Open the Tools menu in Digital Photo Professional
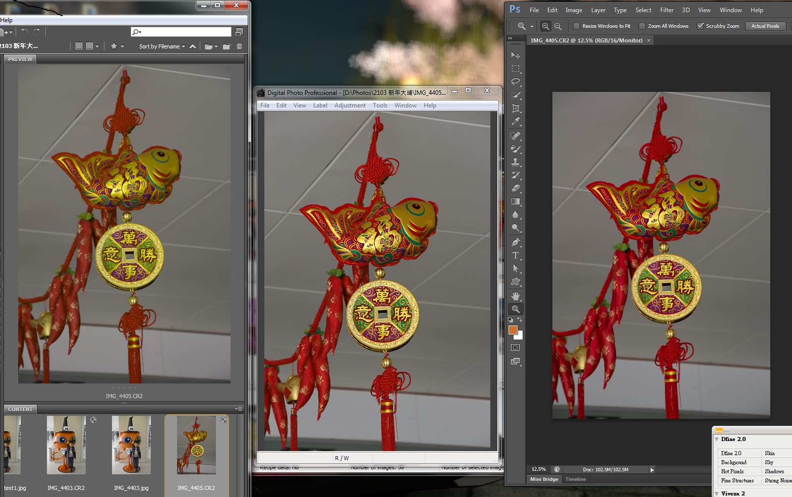The image size is (792, 497). (x=380, y=105)
